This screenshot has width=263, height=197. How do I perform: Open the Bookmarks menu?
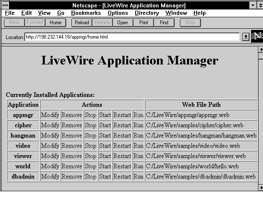(86, 13)
